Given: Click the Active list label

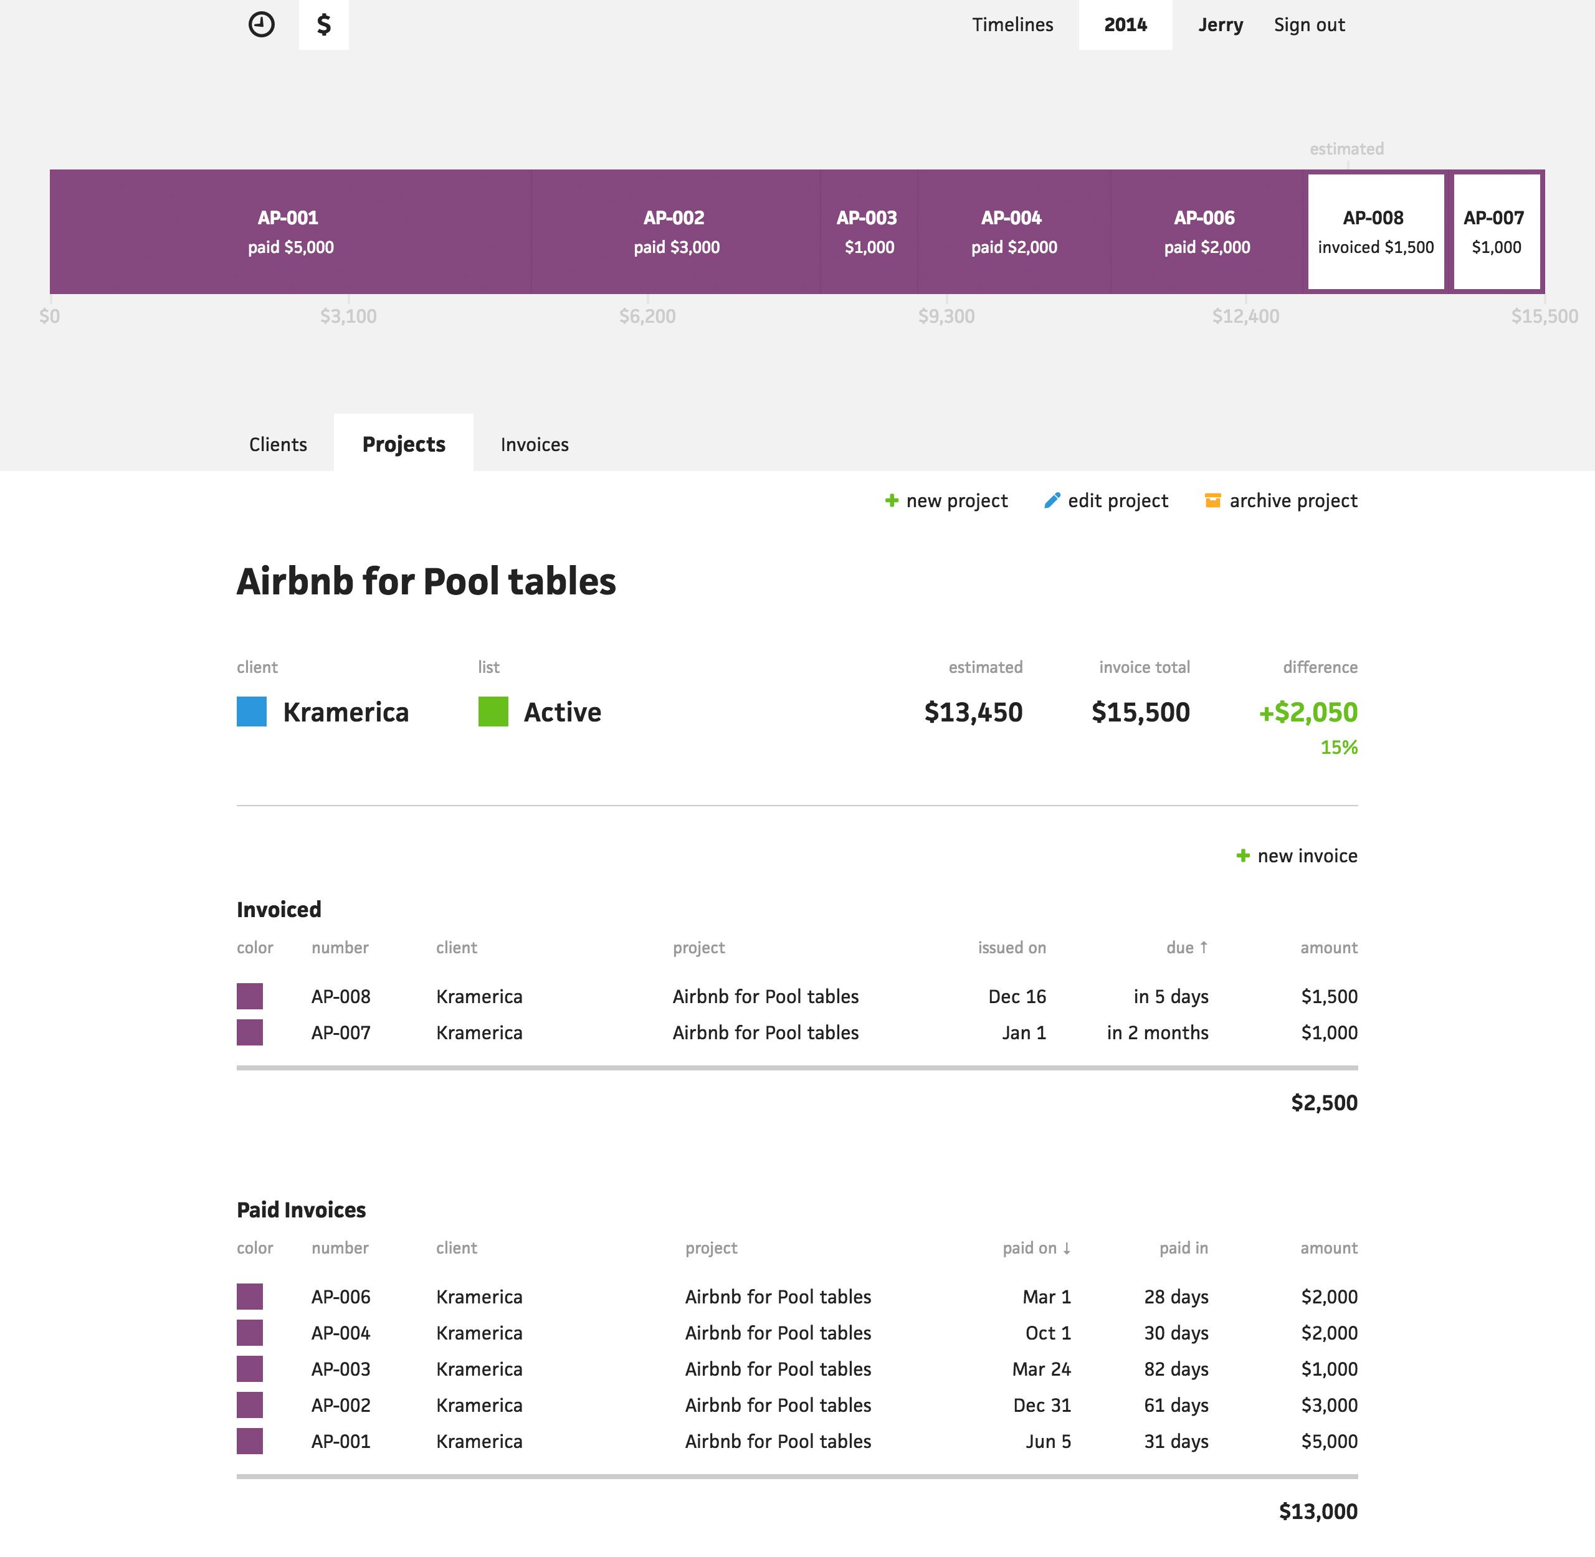Looking at the screenshot, I should (x=562, y=712).
